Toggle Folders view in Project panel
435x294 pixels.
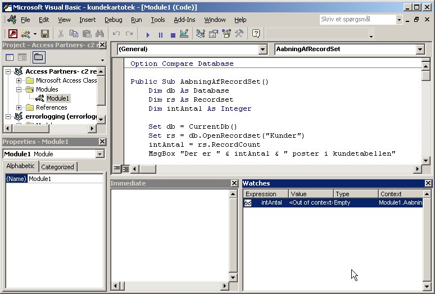38,57
